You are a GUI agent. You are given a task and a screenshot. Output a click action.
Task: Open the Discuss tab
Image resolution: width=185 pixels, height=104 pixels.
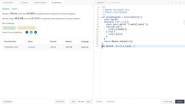click(40, 3)
